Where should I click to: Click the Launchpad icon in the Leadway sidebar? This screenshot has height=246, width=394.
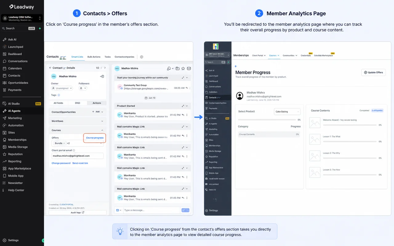[5, 47]
